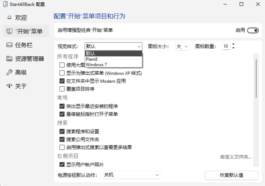This screenshot has width=265, height=186.
Task: Click the StartAllBack app icon in title bar
Action: pyautogui.click(x=5, y=4)
